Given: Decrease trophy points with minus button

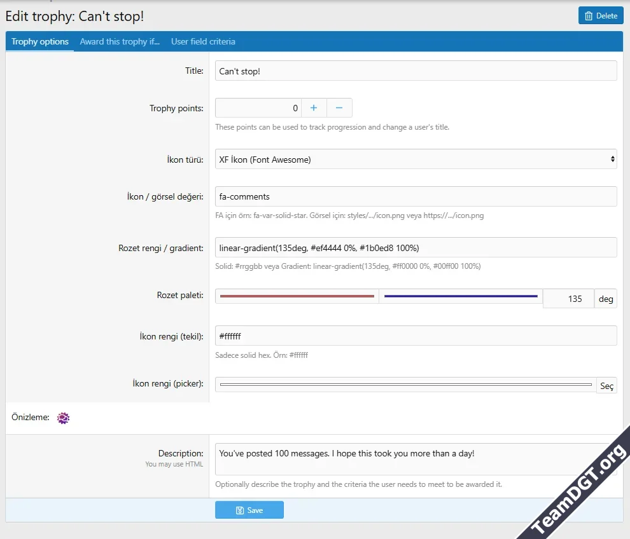Looking at the screenshot, I should [339, 108].
